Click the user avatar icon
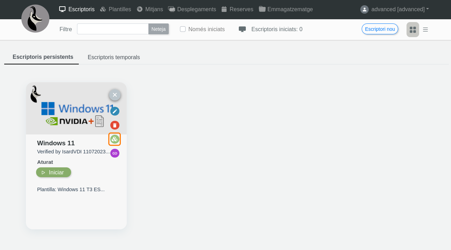The height and width of the screenshot is (250, 451). click(x=365, y=9)
